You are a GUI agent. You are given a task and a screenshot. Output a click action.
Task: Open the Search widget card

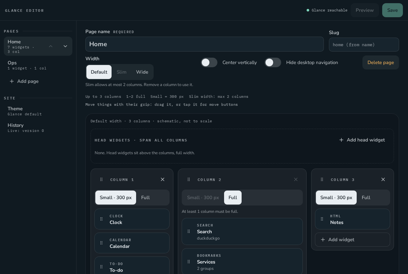pos(242,231)
